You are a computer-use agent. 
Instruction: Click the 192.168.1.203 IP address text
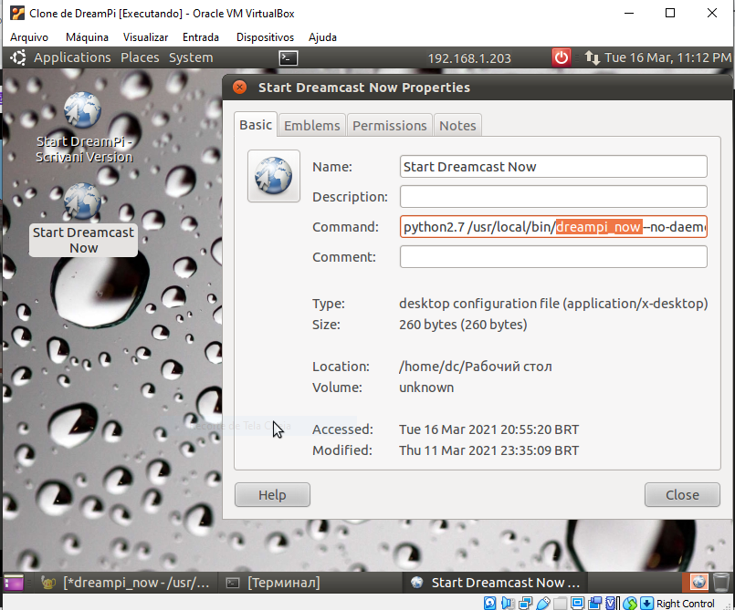[469, 58]
